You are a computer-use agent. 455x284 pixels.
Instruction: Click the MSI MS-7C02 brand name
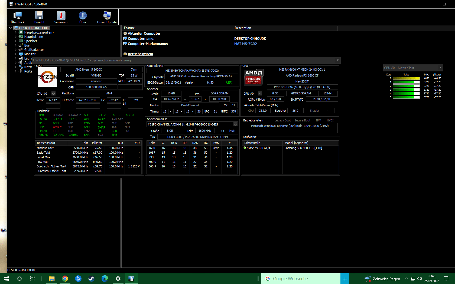(x=245, y=44)
